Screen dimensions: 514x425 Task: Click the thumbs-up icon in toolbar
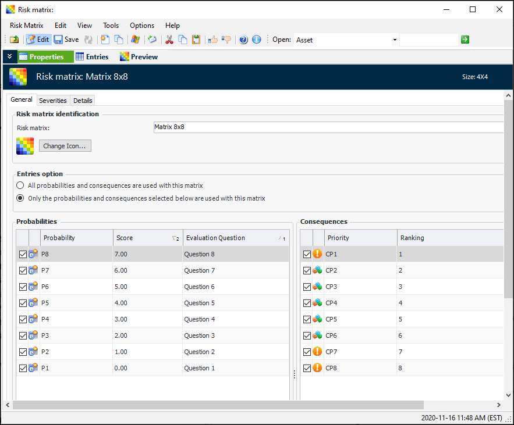[x=213, y=40]
